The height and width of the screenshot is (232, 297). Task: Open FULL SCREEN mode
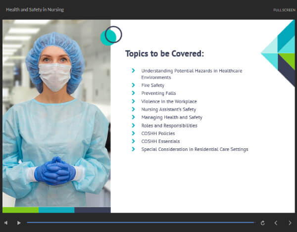(284, 10)
